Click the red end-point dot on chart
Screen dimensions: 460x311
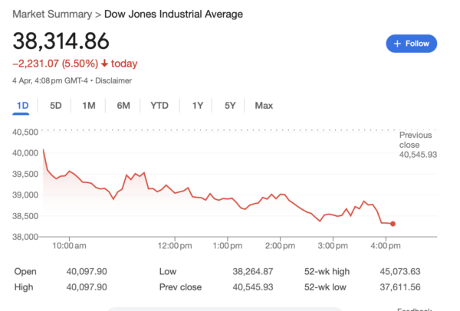(x=393, y=224)
